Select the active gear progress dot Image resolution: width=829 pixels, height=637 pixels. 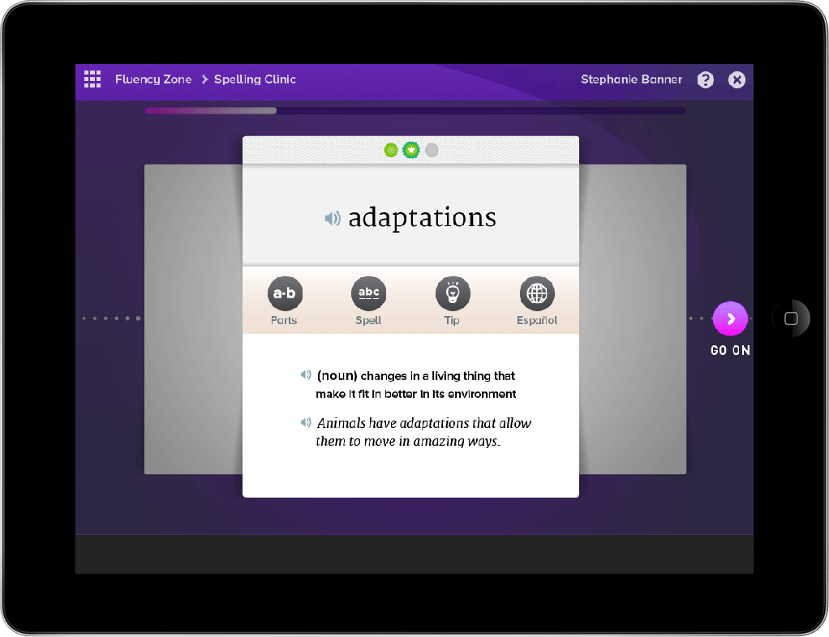pos(411,150)
